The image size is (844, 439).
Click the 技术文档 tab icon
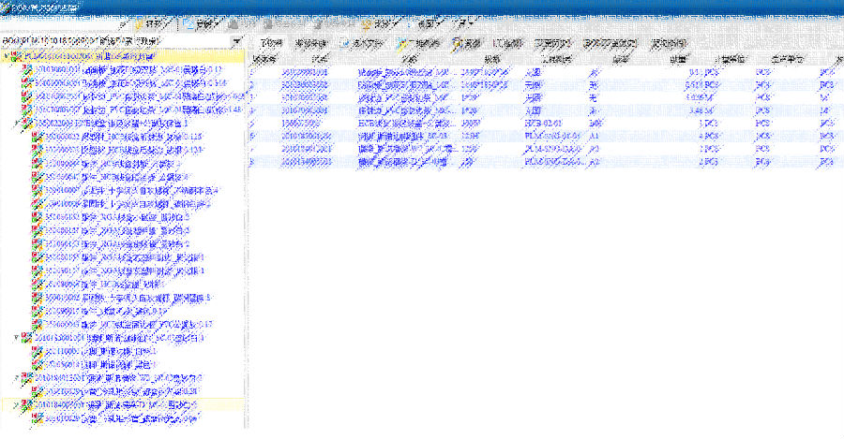[x=344, y=44]
